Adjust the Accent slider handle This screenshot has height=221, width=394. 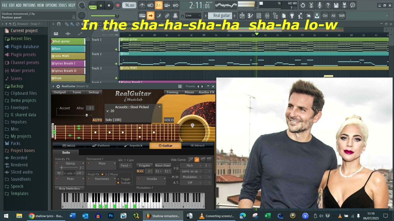pos(86,115)
